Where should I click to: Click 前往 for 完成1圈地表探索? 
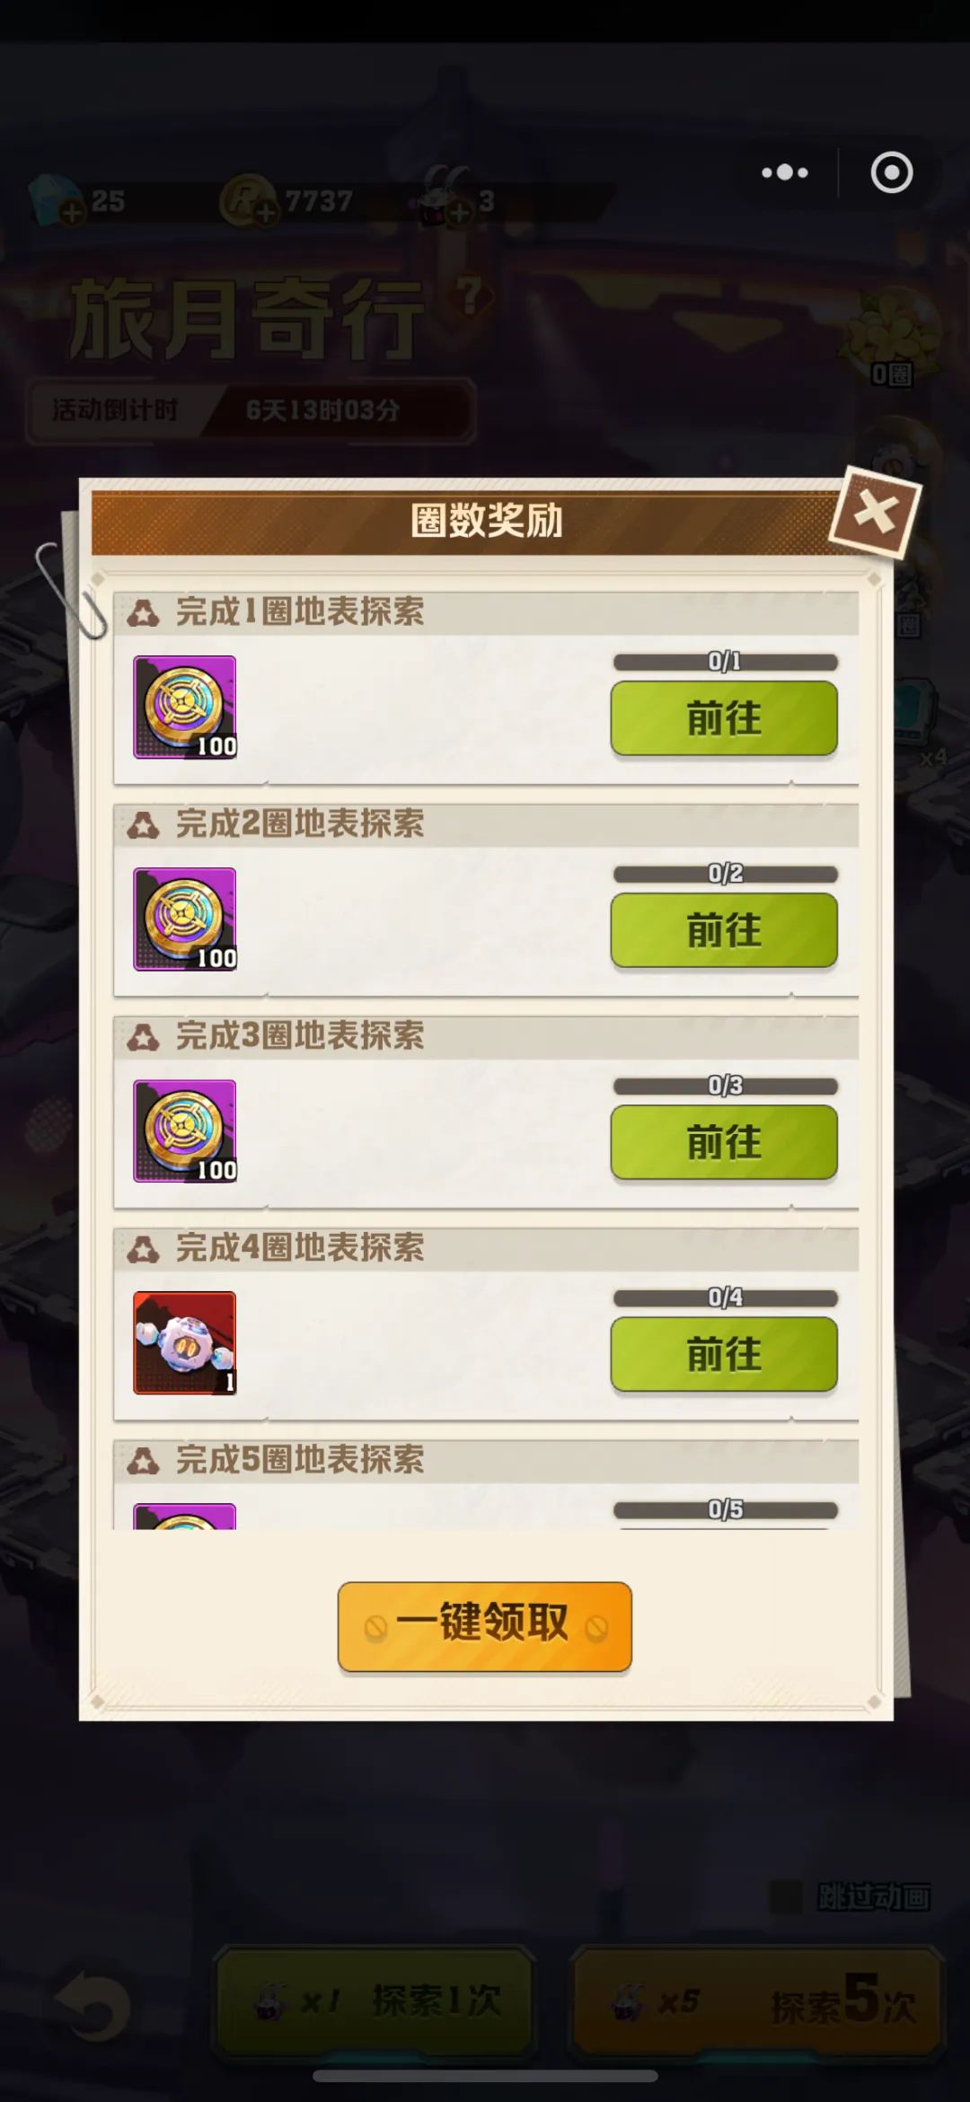click(724, 718)
